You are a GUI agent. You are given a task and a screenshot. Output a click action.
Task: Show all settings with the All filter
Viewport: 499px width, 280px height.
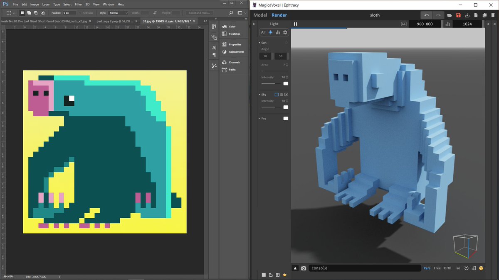tap(263, 32)
